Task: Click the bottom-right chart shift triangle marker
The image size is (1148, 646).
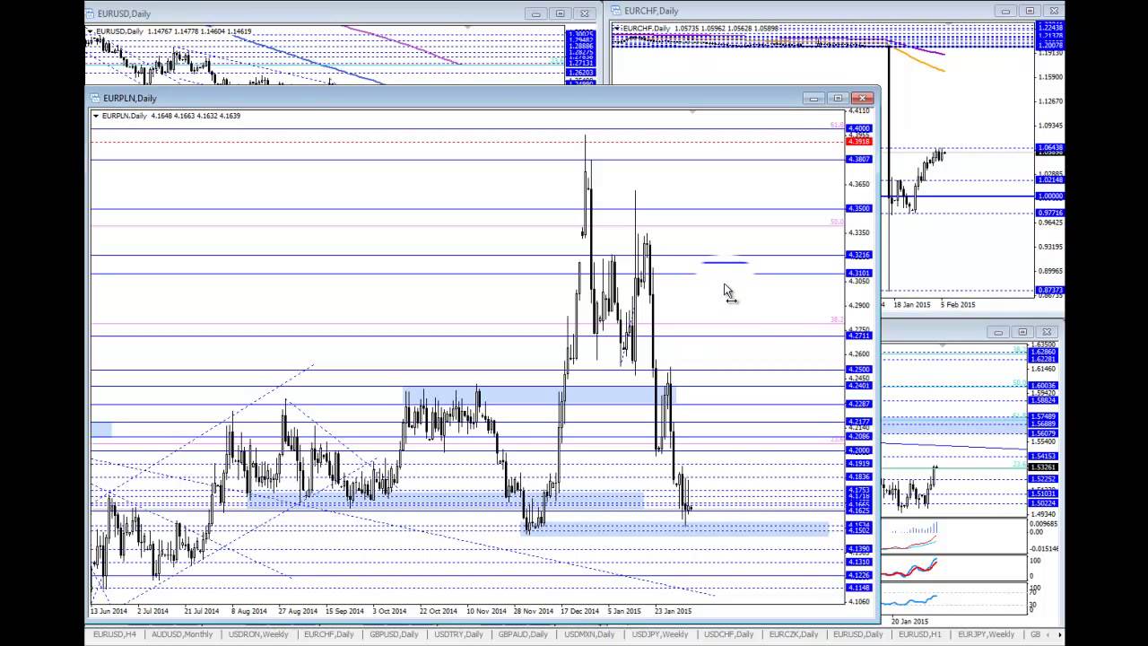Action: pyautogui.click(x=943, y=345)
